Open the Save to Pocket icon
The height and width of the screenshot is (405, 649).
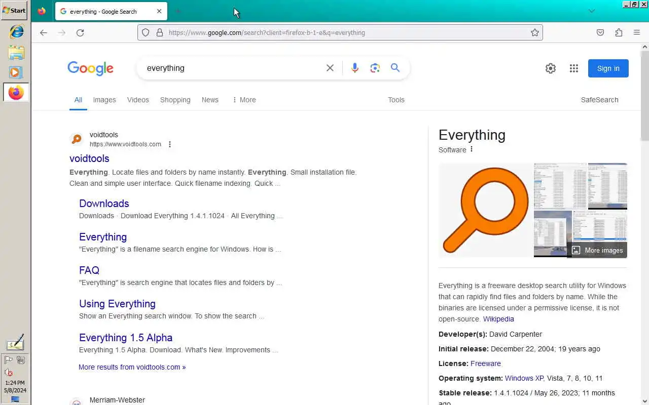[x=600, y=32]
